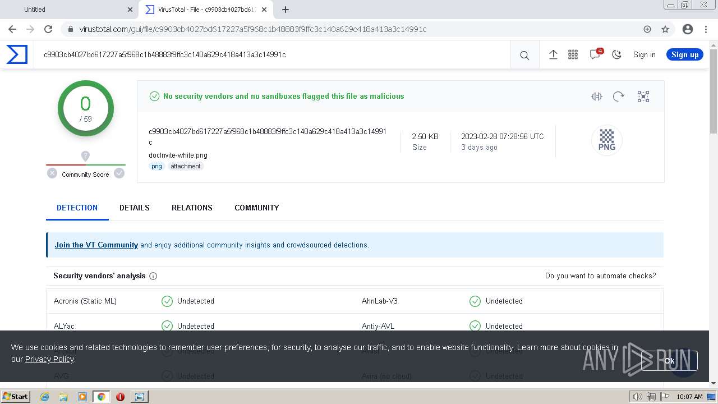
Task: Open the notifications comment icon with badge
Action: tap(595, 54)
